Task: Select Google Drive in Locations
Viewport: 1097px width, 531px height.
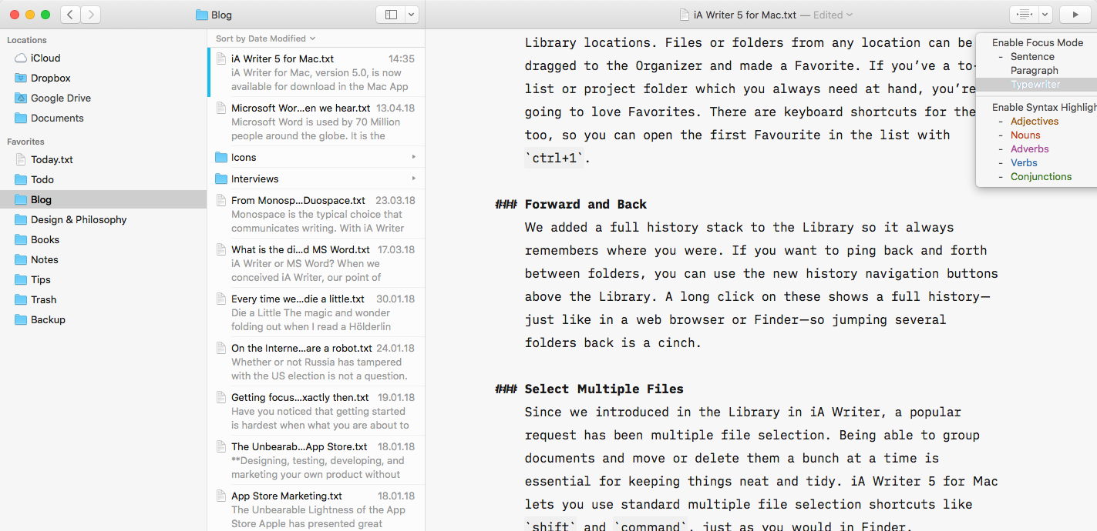Action: pyautogui.click(x=60, y=98)
